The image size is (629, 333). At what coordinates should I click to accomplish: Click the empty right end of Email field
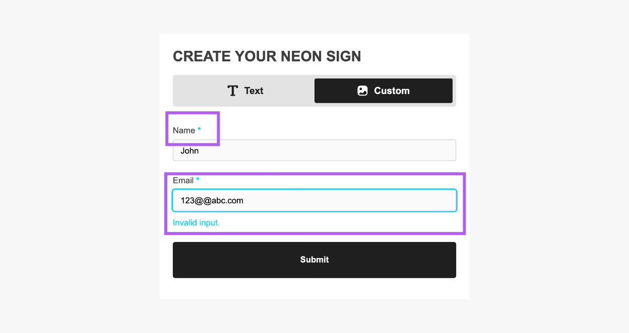433,200
